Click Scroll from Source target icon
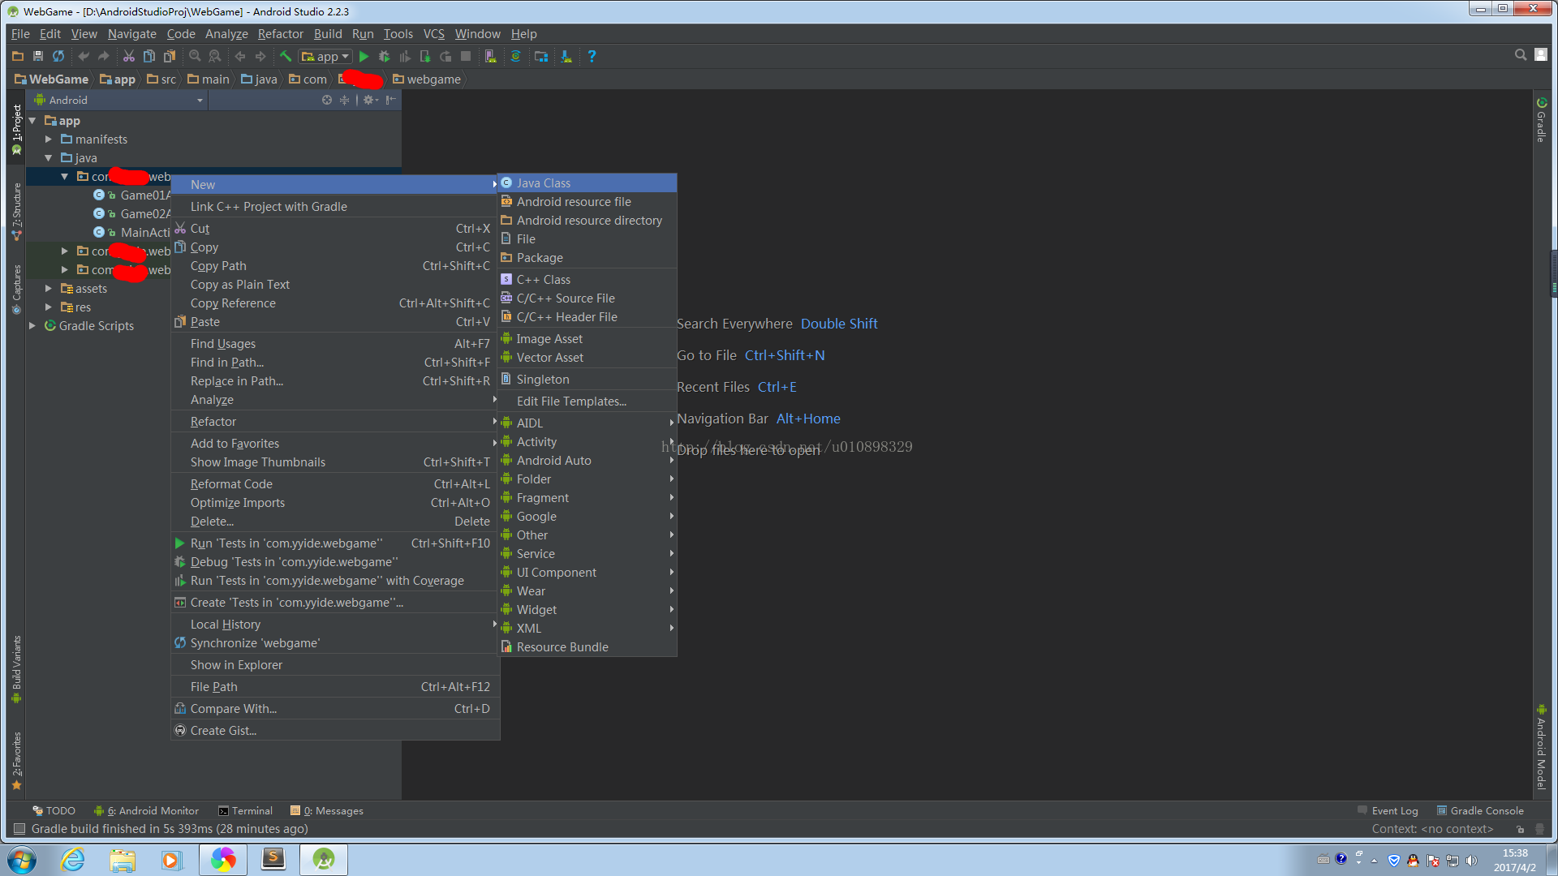 click(327, 100)
